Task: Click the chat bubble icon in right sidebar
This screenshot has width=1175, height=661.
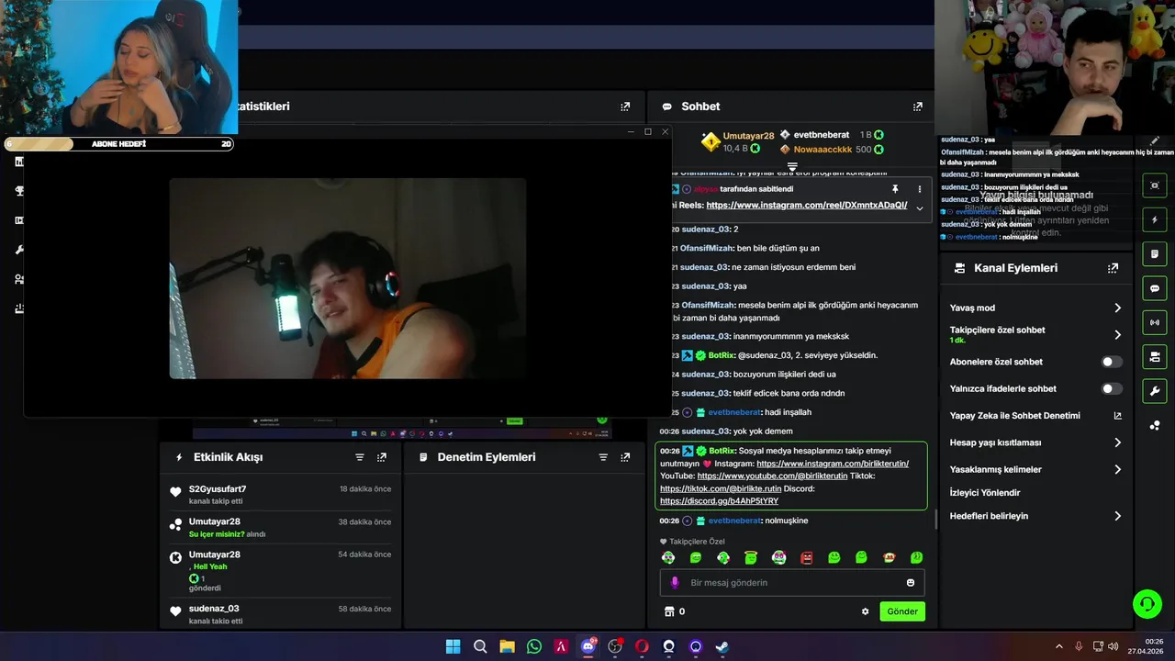Action: coord(1155,288)
